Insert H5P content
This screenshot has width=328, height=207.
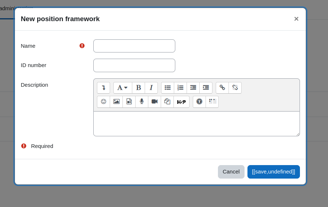coord(181,102)
